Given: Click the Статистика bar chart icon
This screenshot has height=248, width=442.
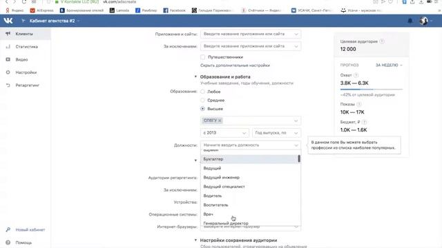Looking at the screenshot, I should pos(8,47).
